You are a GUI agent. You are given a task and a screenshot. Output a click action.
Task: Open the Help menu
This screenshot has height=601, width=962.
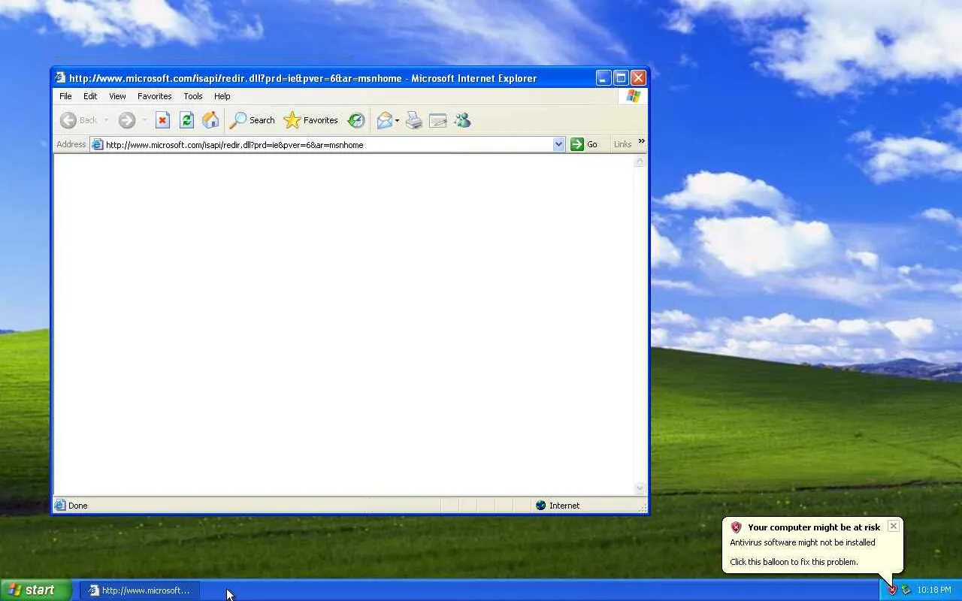click(222, 96)
